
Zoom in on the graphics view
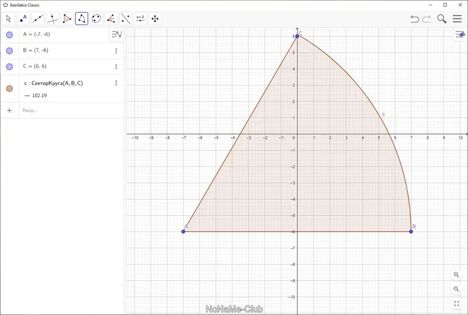(x=456, y=275)
